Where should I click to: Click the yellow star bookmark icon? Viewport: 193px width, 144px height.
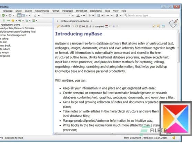13,21
